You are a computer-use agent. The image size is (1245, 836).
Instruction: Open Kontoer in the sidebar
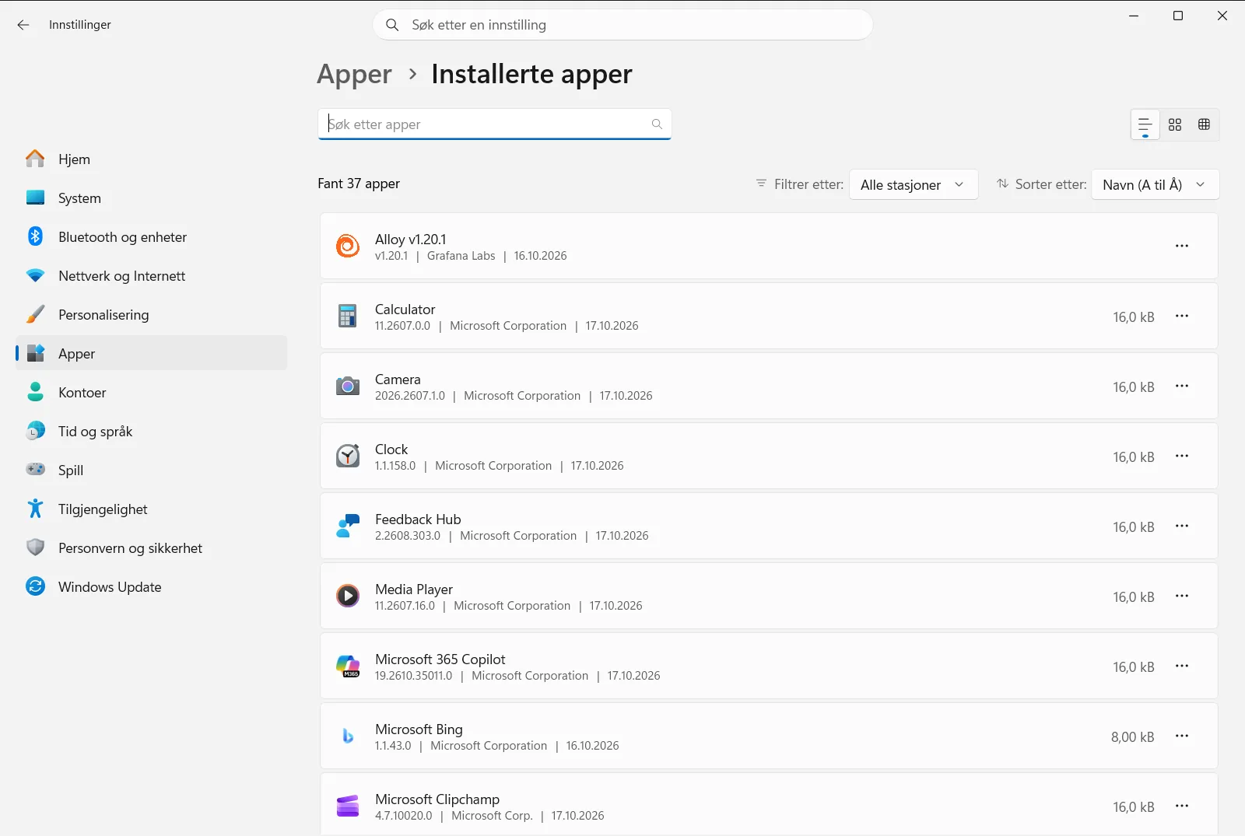coord(152,392)
